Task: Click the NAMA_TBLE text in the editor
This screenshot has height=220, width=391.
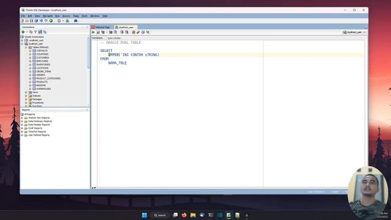Action: point(117,63)
